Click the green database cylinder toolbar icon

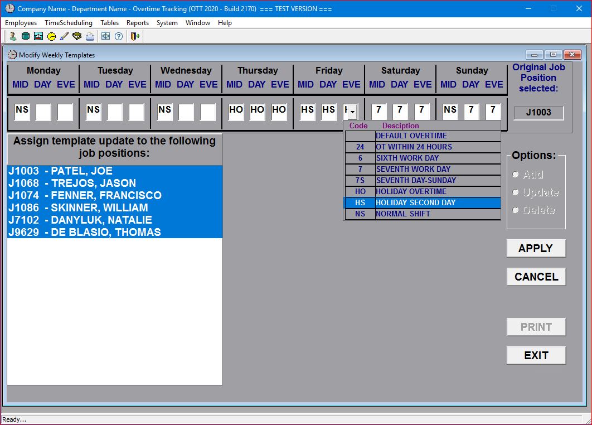pos(25,36)
